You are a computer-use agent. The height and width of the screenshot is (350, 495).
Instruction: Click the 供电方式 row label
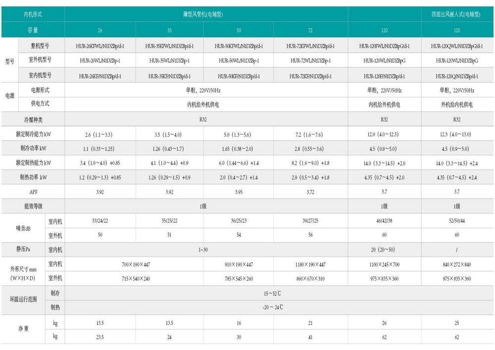coord(40,104)
